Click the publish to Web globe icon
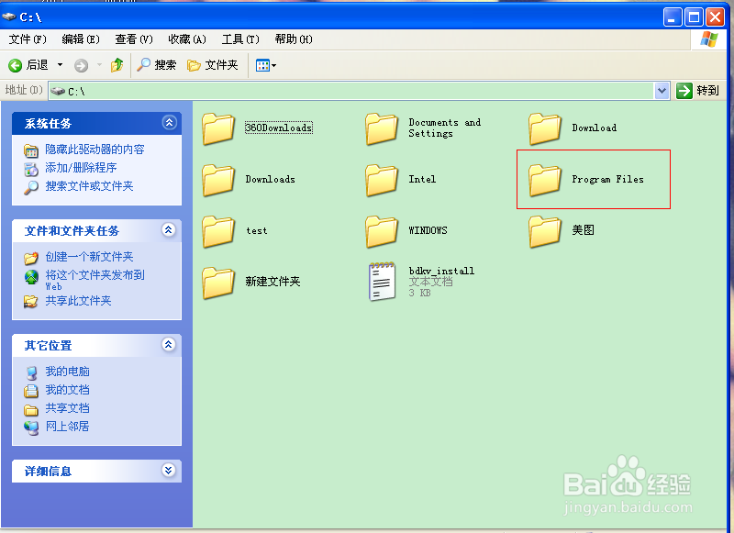This screenshot has width=734, height=533. 31,277
